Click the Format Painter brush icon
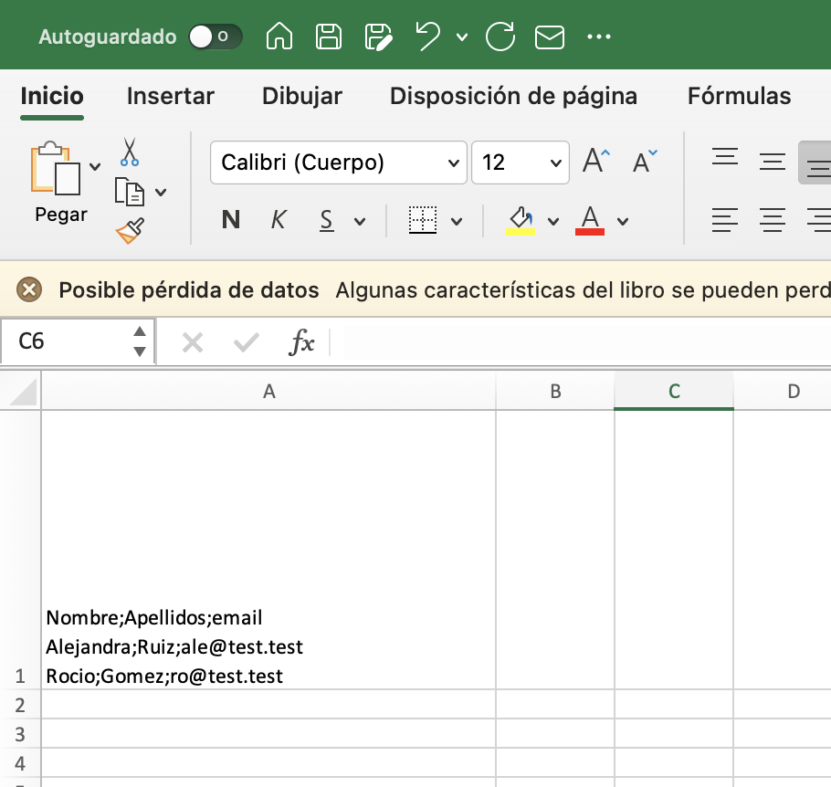 pyautogui.click(x=130, y=231)
